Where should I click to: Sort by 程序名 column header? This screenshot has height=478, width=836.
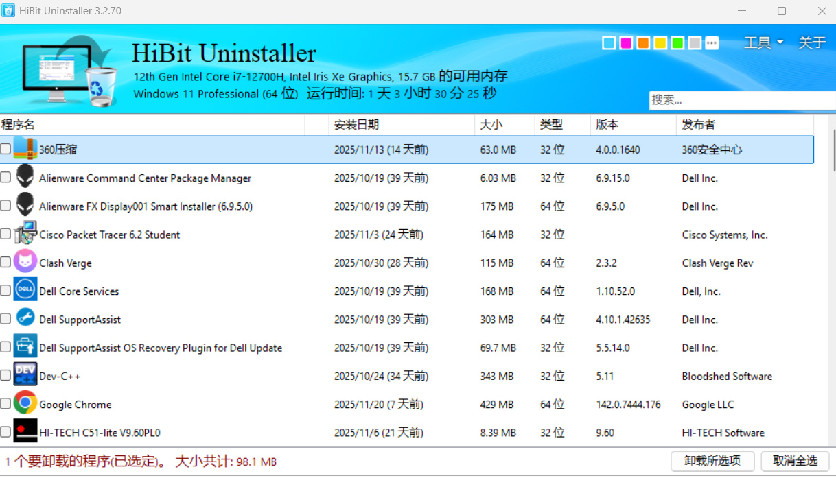152,124
